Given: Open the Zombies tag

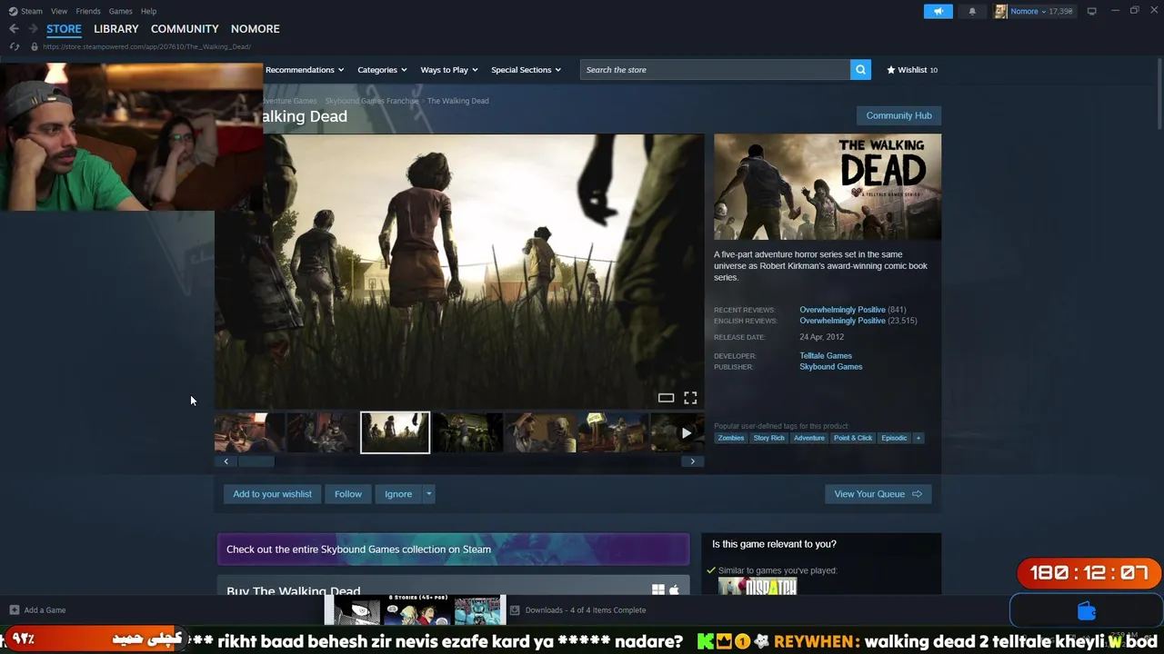Looking at the screenshot, I should pyautogui.click(x=731, y=438).
